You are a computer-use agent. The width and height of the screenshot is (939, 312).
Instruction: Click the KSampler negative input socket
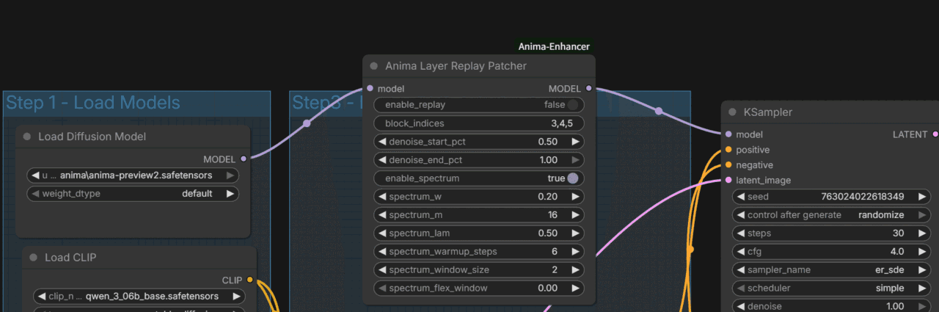[x=728, y=165]
